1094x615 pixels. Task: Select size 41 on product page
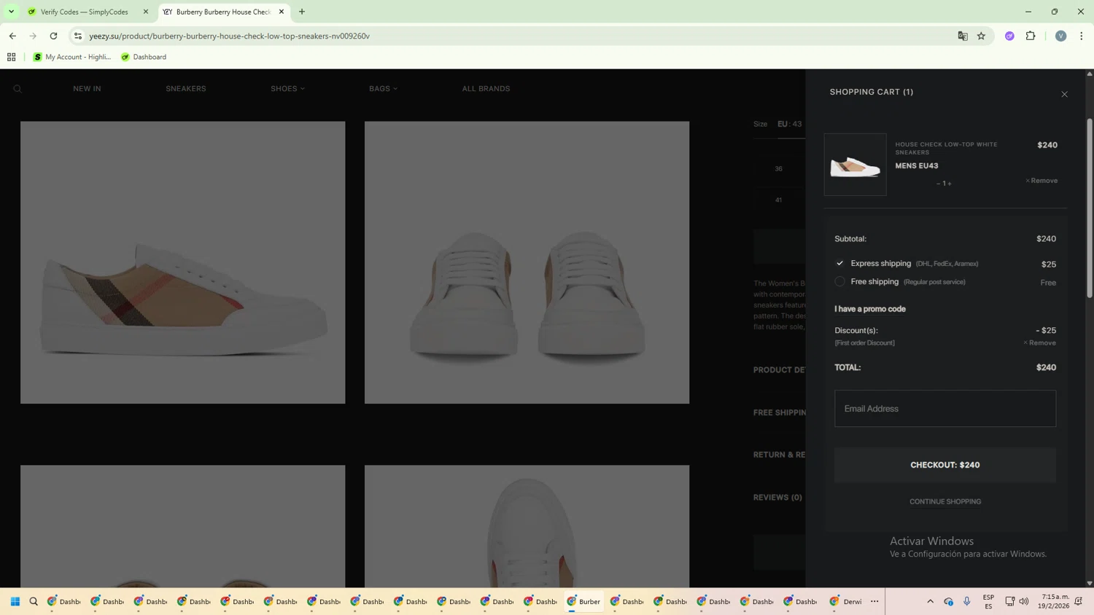click(778, 200)
